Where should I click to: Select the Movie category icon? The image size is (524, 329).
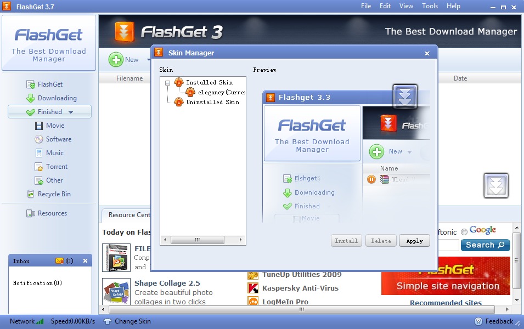point(39,126)
